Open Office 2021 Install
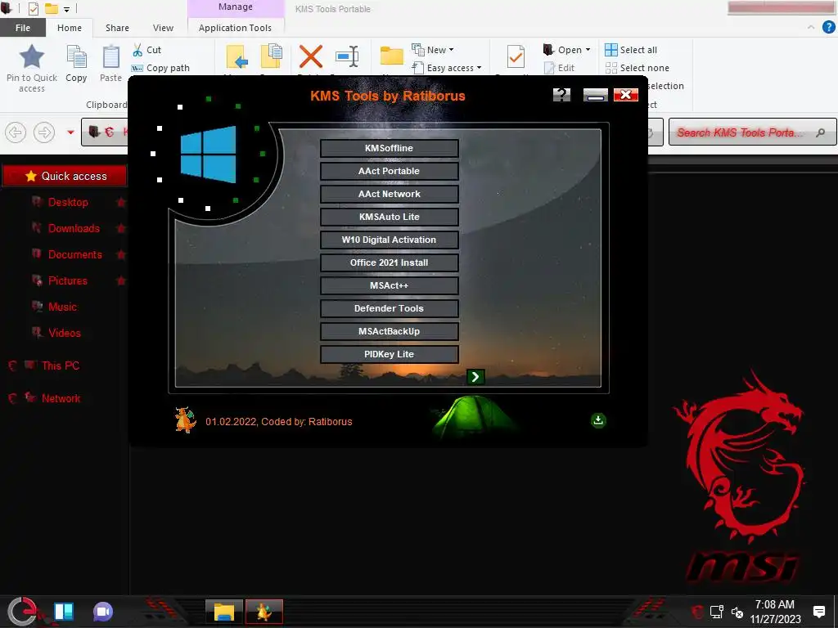The width and height of the screenshot is (838, 628). [x=389, y=263]
